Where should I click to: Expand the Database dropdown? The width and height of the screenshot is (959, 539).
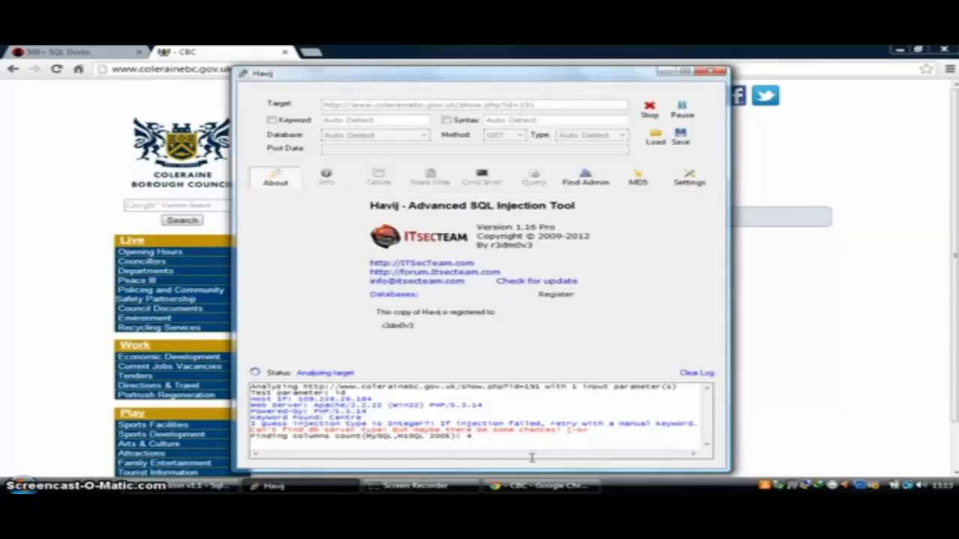[x=423, y=135]
